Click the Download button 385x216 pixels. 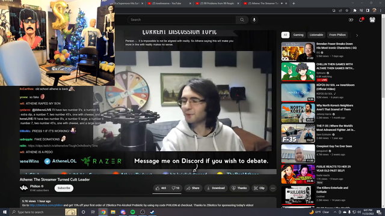(216, 188)
